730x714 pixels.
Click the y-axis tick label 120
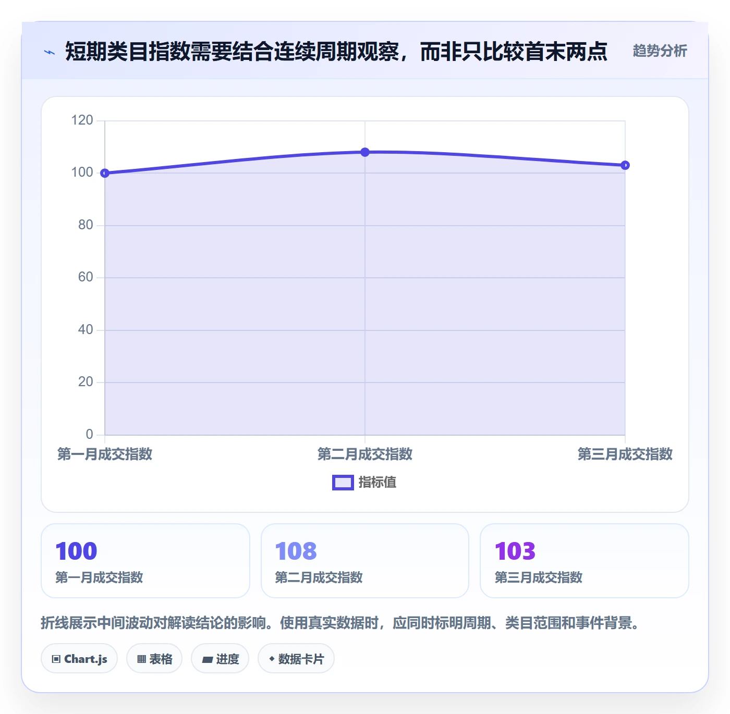tap(82, 120)
